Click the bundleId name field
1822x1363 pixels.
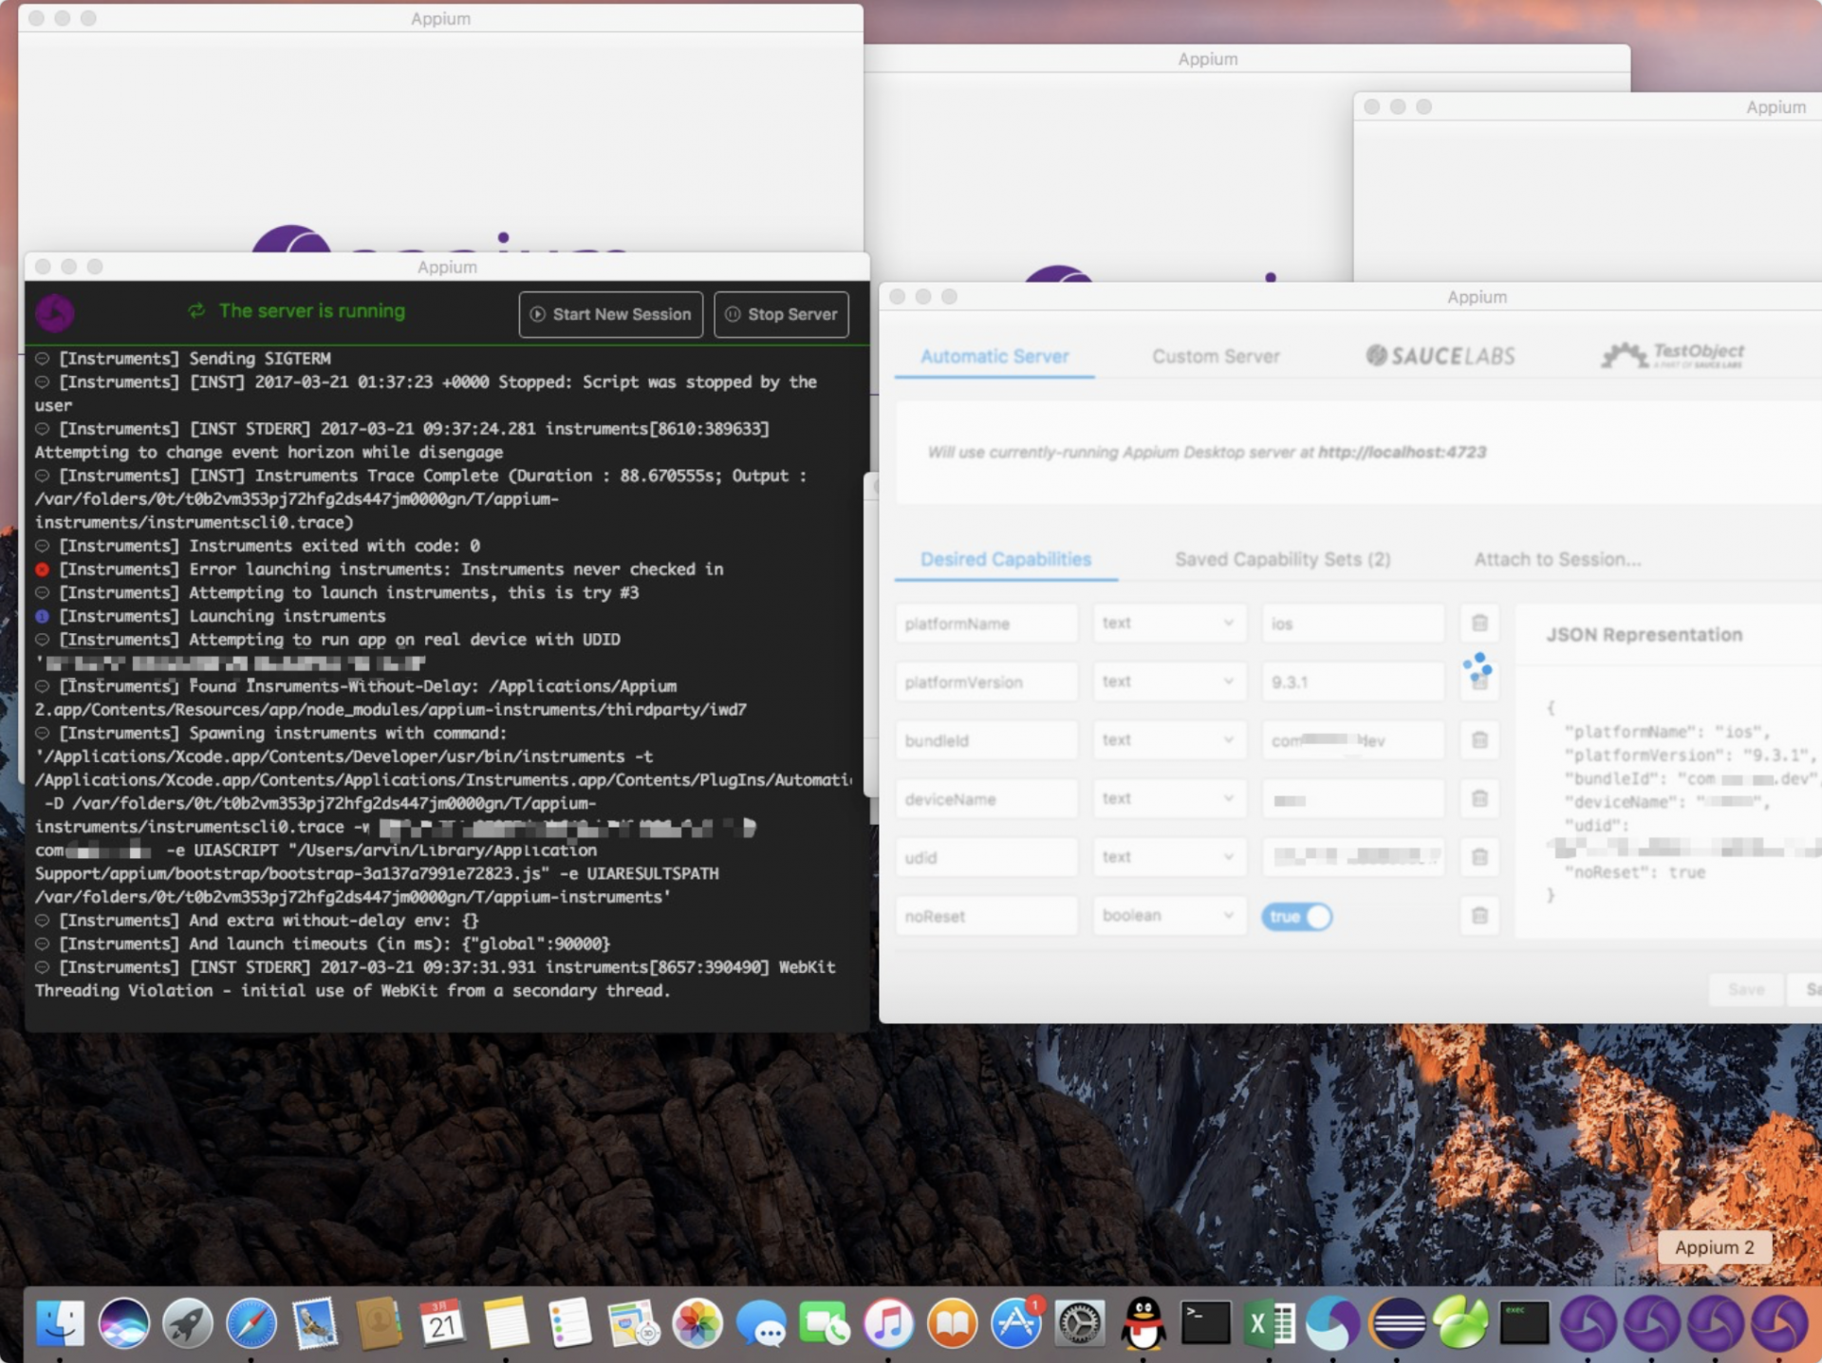986,740
